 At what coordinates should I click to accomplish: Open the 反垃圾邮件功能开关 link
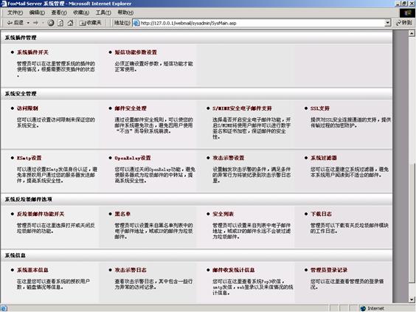point(41,214)
